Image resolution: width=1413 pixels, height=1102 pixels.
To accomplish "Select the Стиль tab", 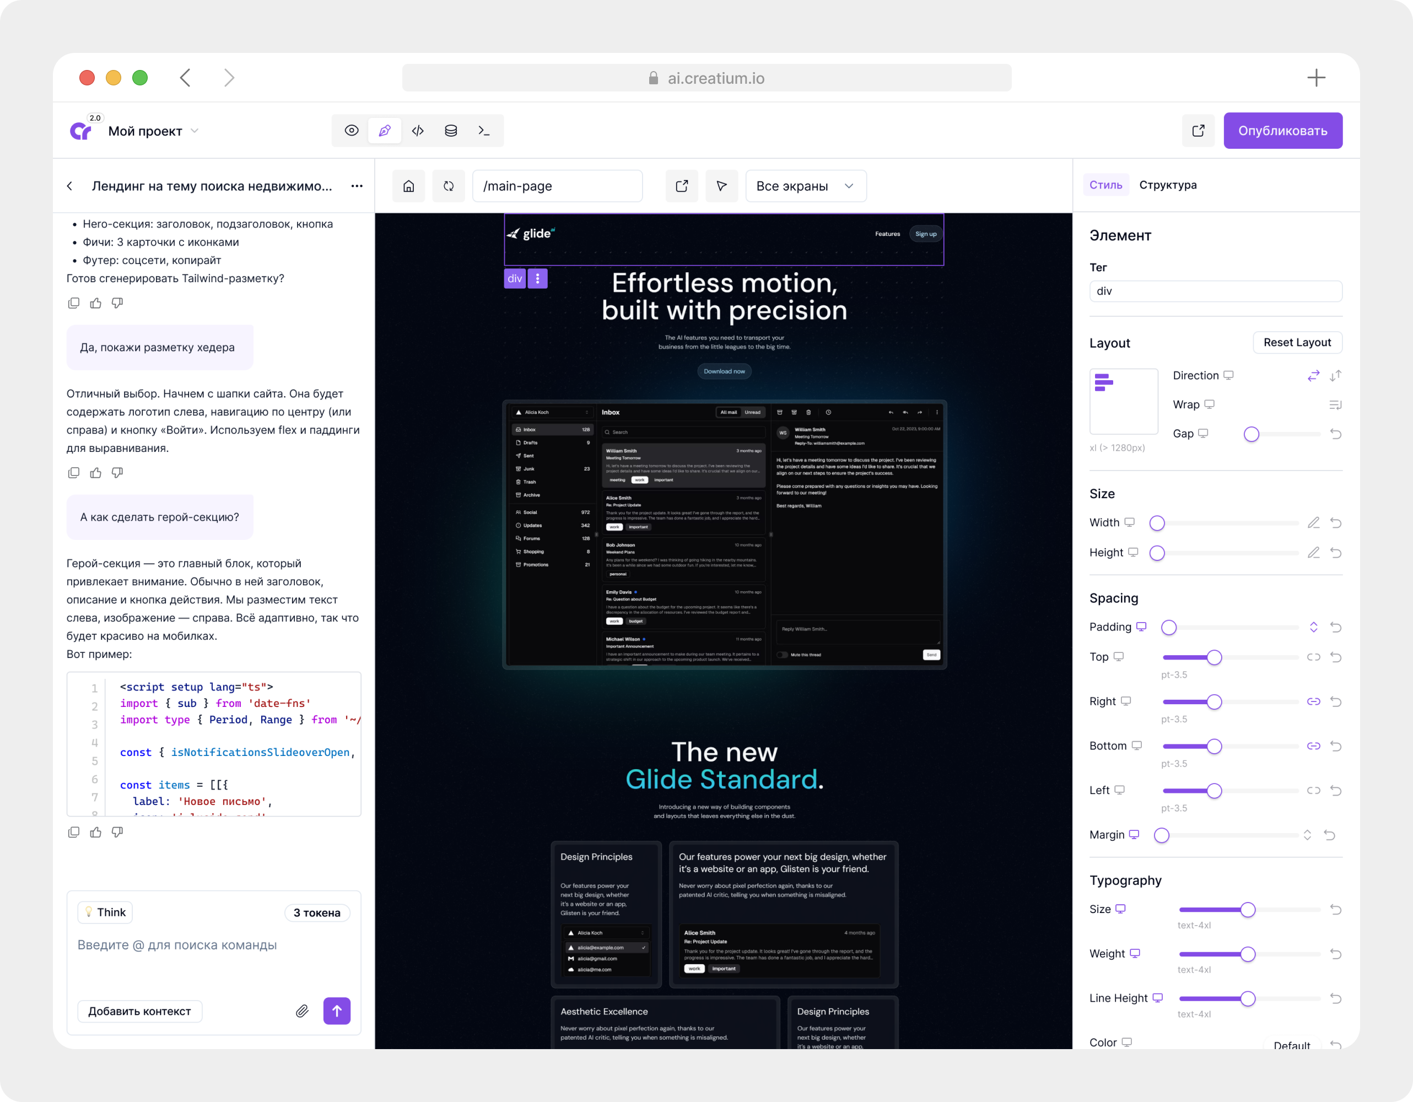I will (x=1105, y=185).
